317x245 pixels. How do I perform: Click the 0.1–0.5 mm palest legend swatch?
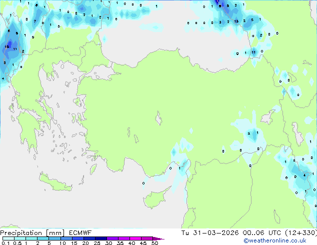[x=8, y=238]
